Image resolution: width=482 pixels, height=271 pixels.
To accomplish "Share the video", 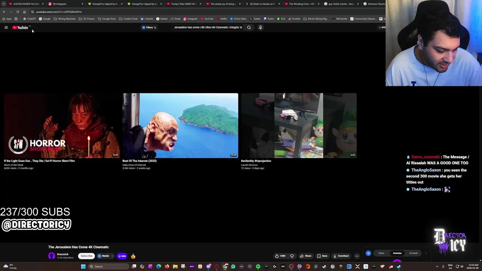I will pos(305,256).
